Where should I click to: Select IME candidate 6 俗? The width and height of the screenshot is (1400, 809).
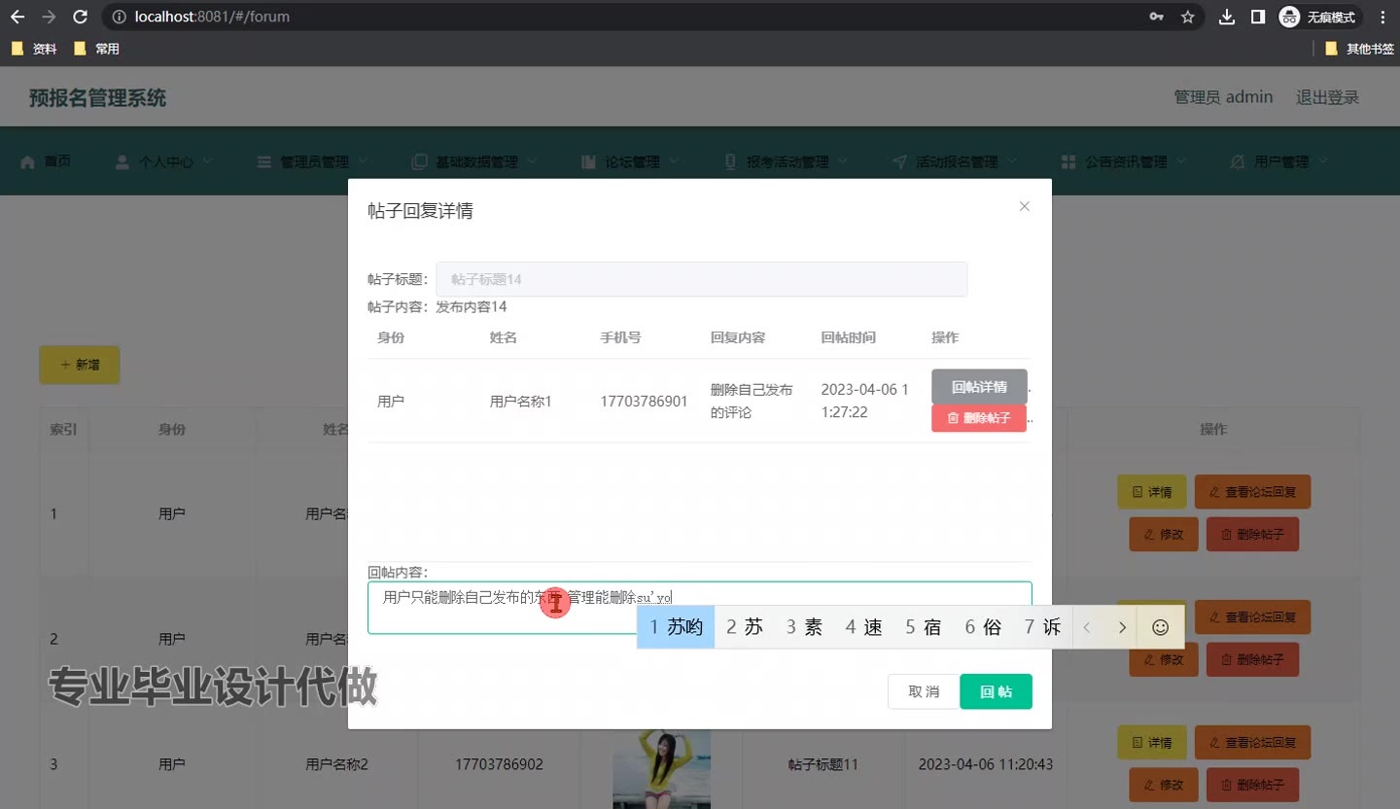[983, 627]
